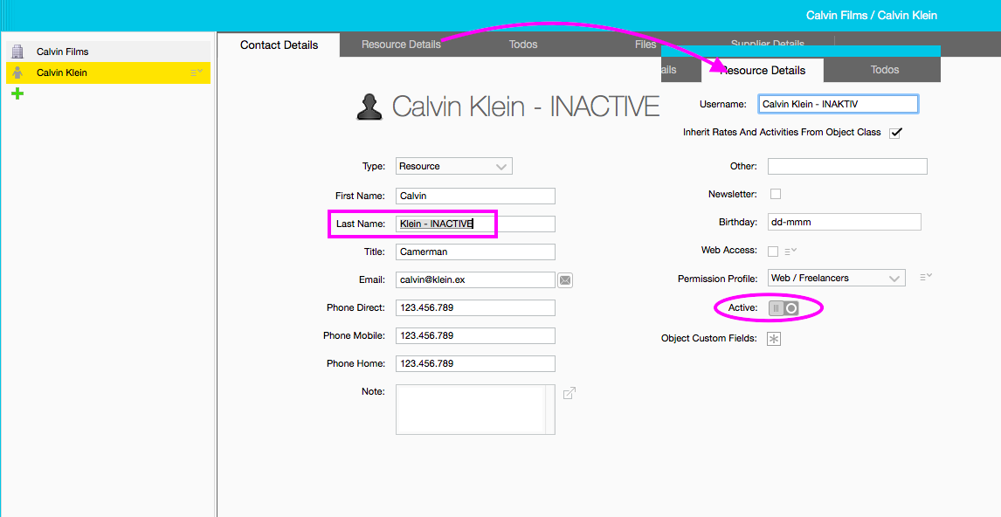
Task: Enable the Web Access checkbox
Action: click(x=773, y=251)
